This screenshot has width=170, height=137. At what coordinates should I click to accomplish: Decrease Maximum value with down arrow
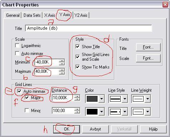pos(62,73)
